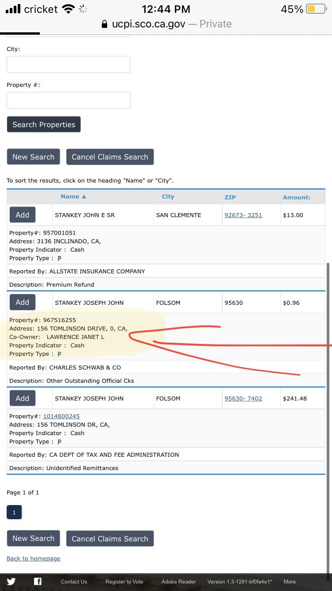The image size is (332, 591).
Task: Open Contact Us in footer
Action: 74,582
